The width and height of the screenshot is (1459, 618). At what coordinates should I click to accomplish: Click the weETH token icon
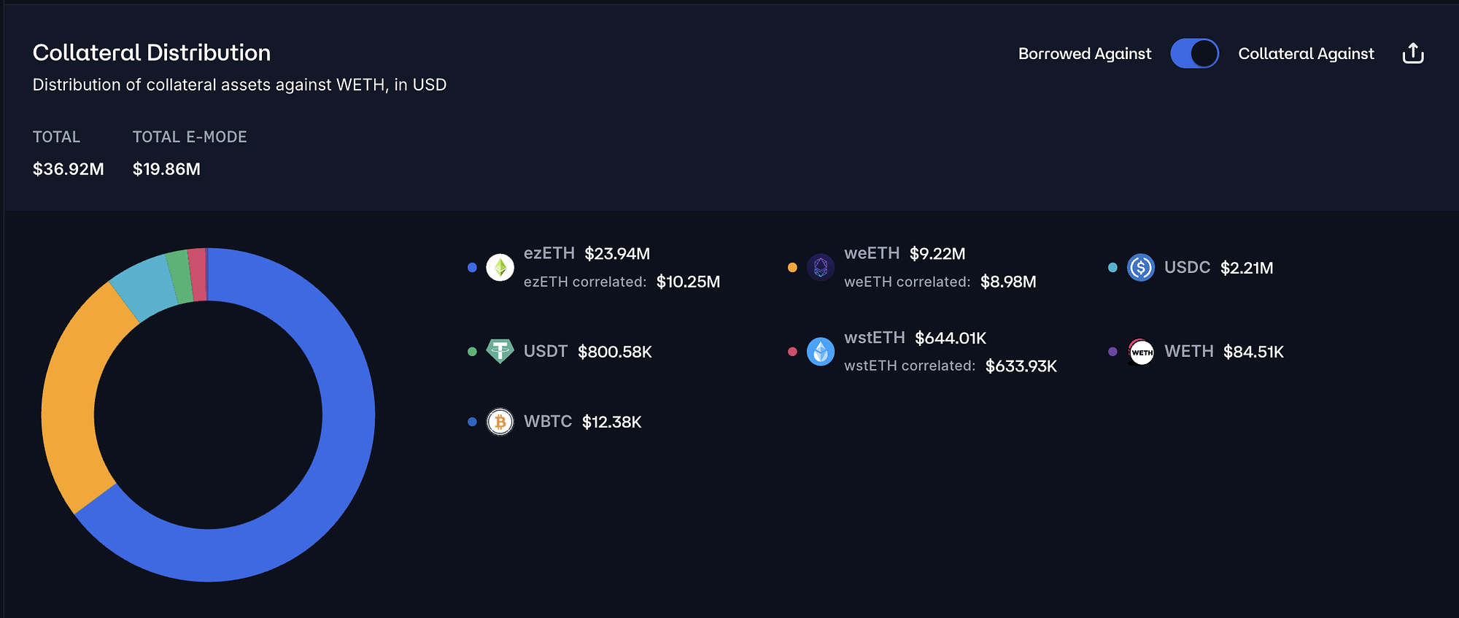(821, 268)
